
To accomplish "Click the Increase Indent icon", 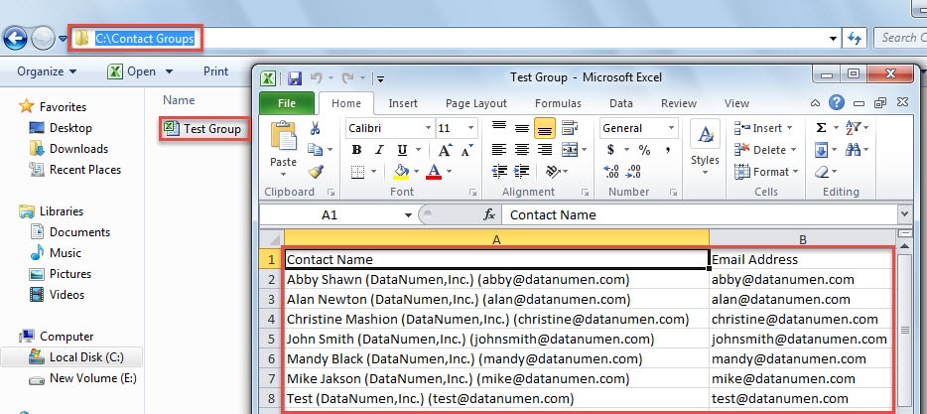I will click(521, 172).
